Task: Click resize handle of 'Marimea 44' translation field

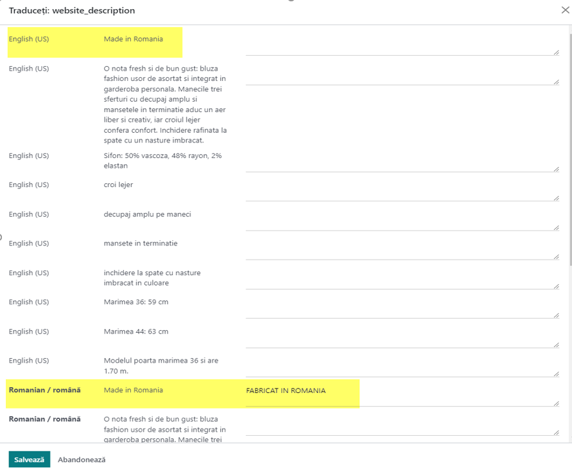Action: coord(556,345)
